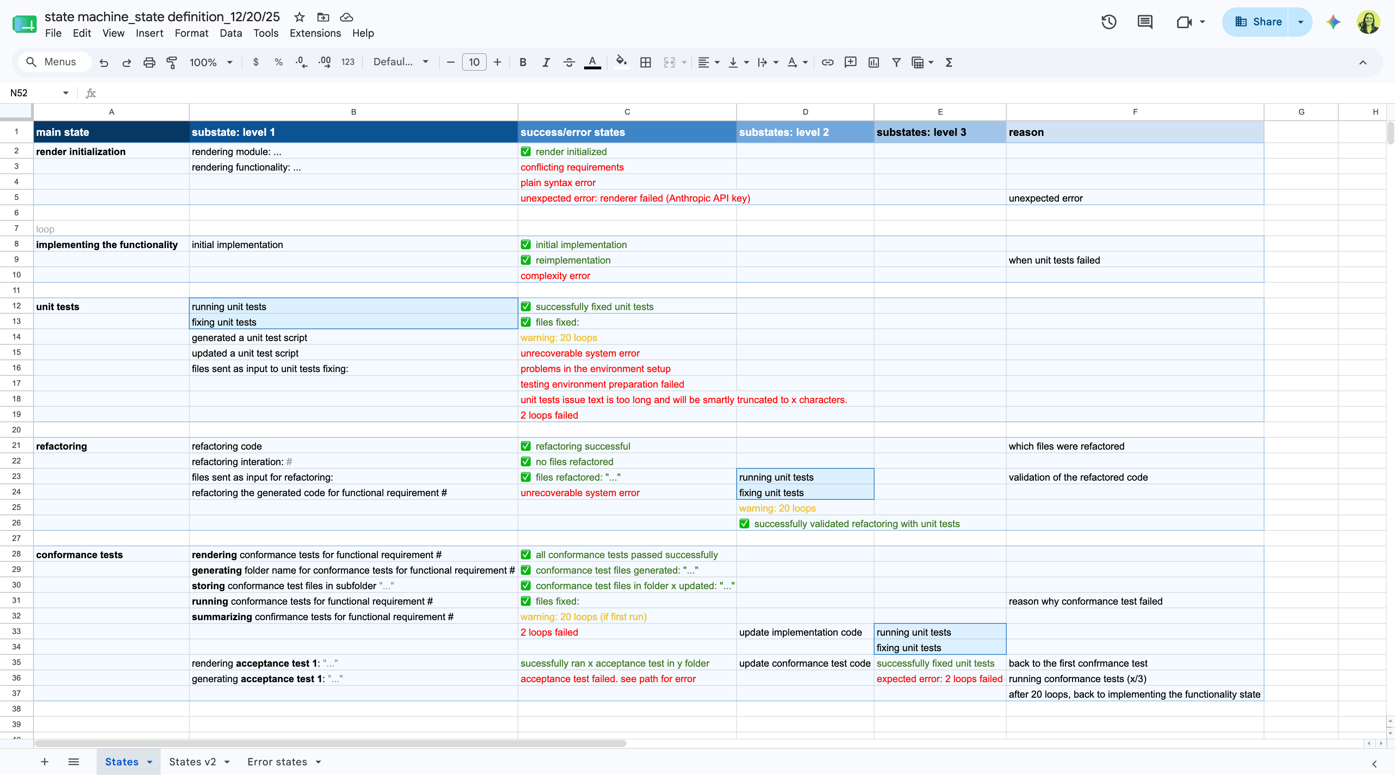Increase font size with plus button
The height and width of the screenshot is (776, 1395).
click(498, 62)
